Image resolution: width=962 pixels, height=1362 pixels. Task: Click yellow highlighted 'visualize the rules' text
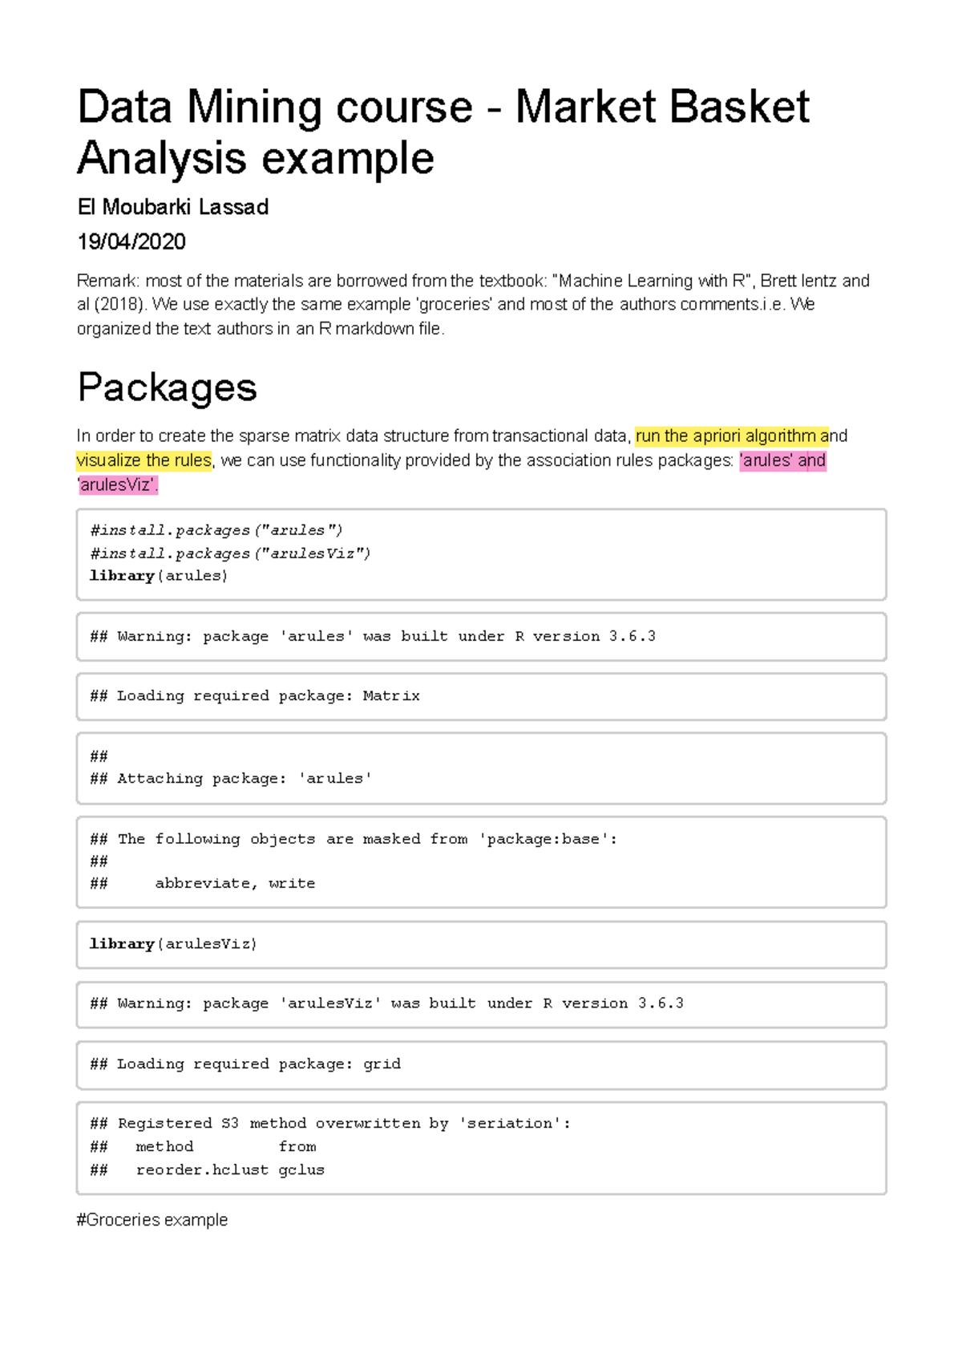pyautogui.click(x=144, y=460)
